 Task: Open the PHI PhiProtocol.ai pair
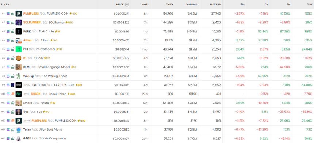tap(39, 49)
